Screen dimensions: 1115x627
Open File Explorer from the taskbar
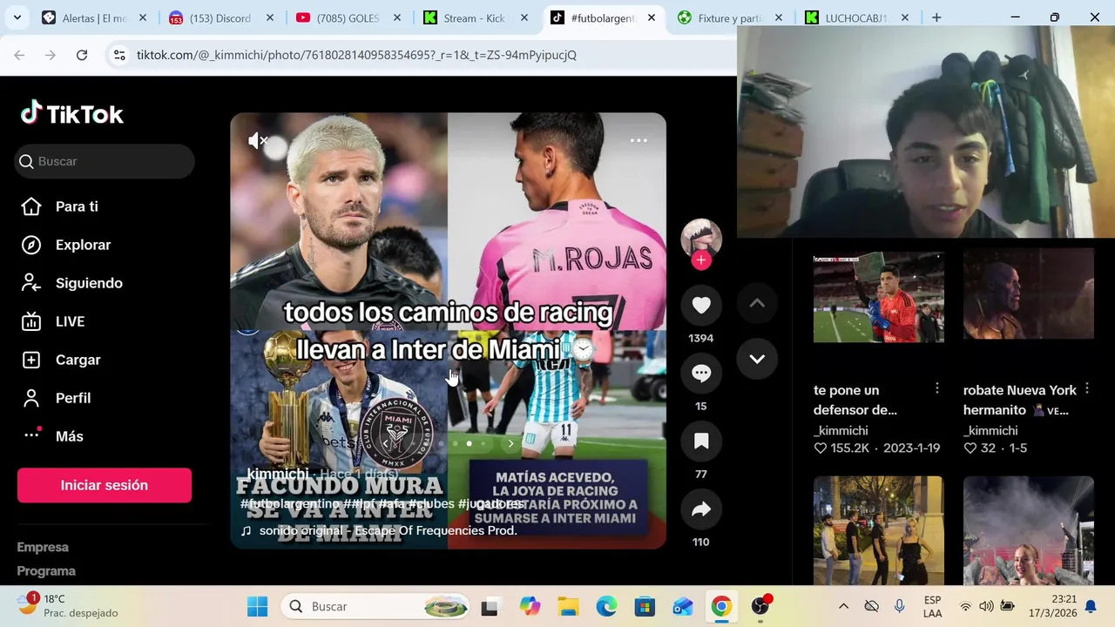point(568,606)
